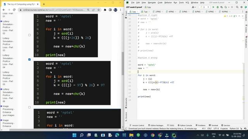The height and width of the screenshot is (139, 248).
Task: Toggle Chrome side panel icon
Action: (x=110, y=10)
